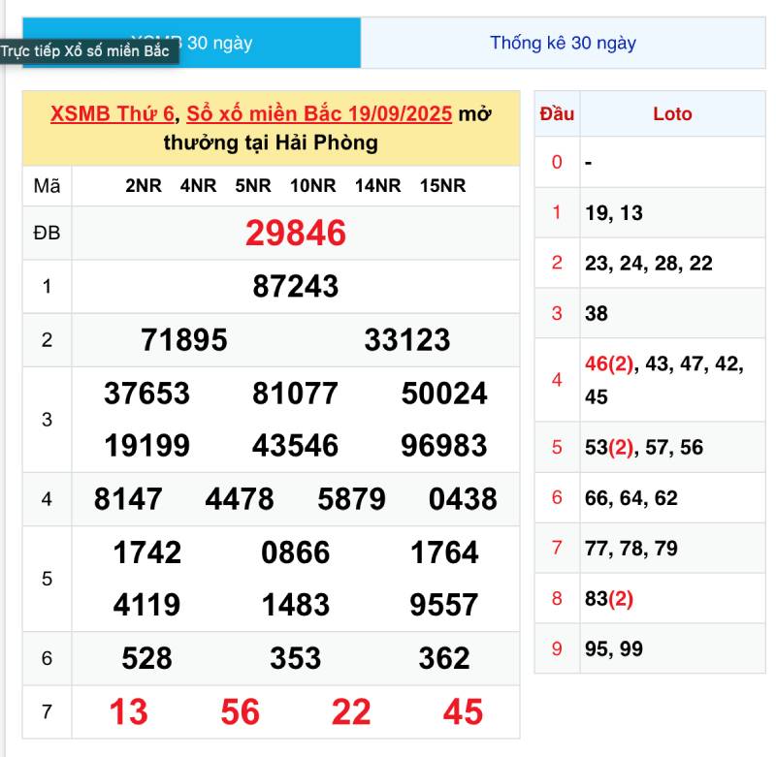Click the Đầu column header
This screenshot has width=776, height=757.
click(557, 114)
